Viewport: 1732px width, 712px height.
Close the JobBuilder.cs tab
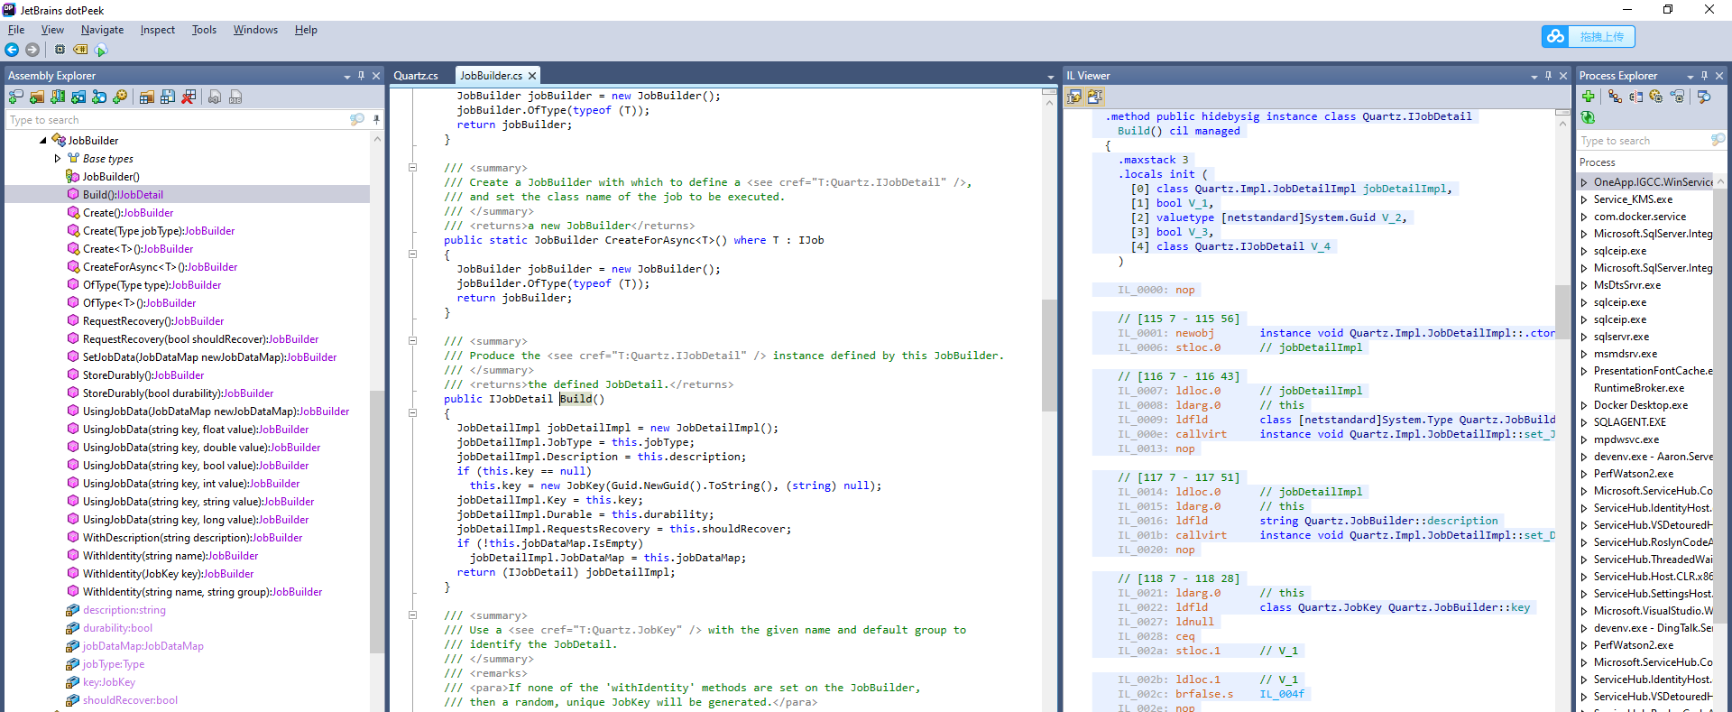coord(532,76)
